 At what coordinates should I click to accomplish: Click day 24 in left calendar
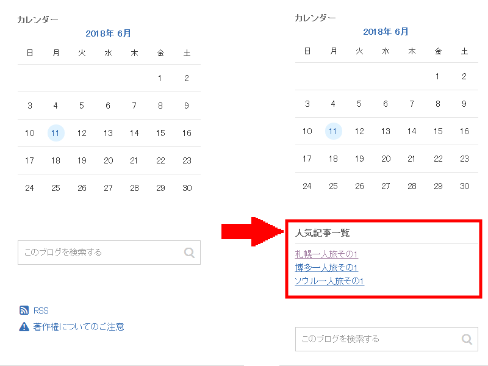pyautogui.click(x=29, y=188)
